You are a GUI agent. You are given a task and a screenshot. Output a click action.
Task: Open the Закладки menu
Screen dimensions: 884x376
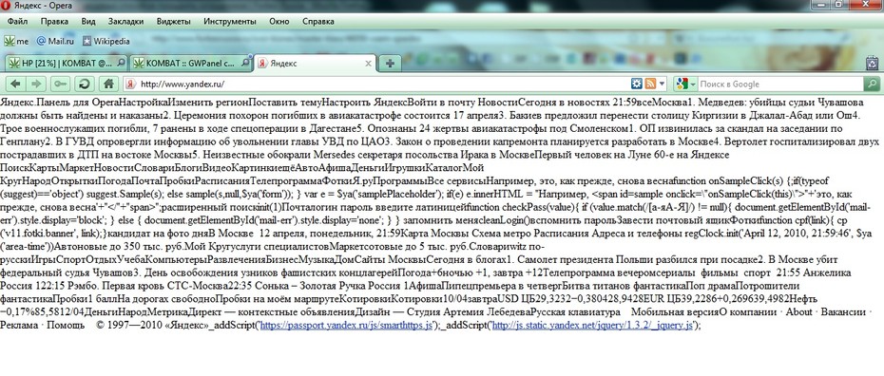(125, 22)
